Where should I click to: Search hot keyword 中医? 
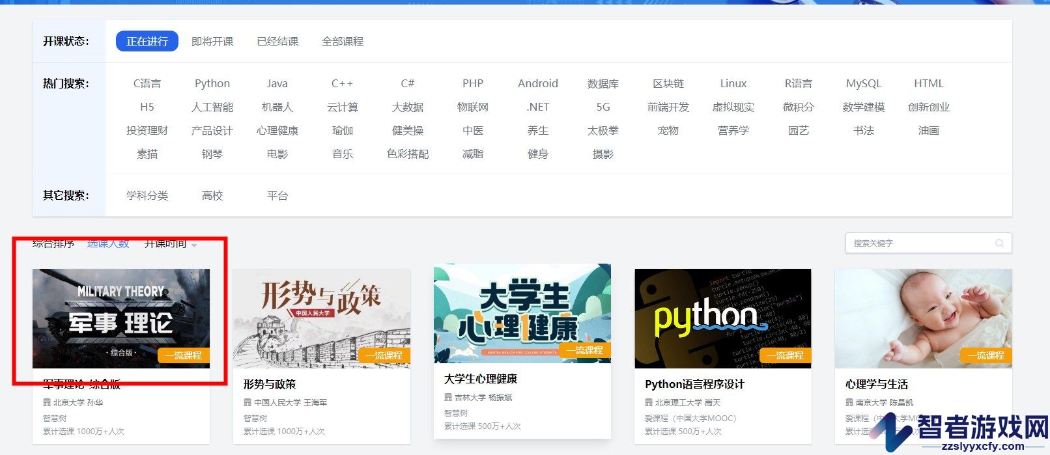tap(473, 130)
